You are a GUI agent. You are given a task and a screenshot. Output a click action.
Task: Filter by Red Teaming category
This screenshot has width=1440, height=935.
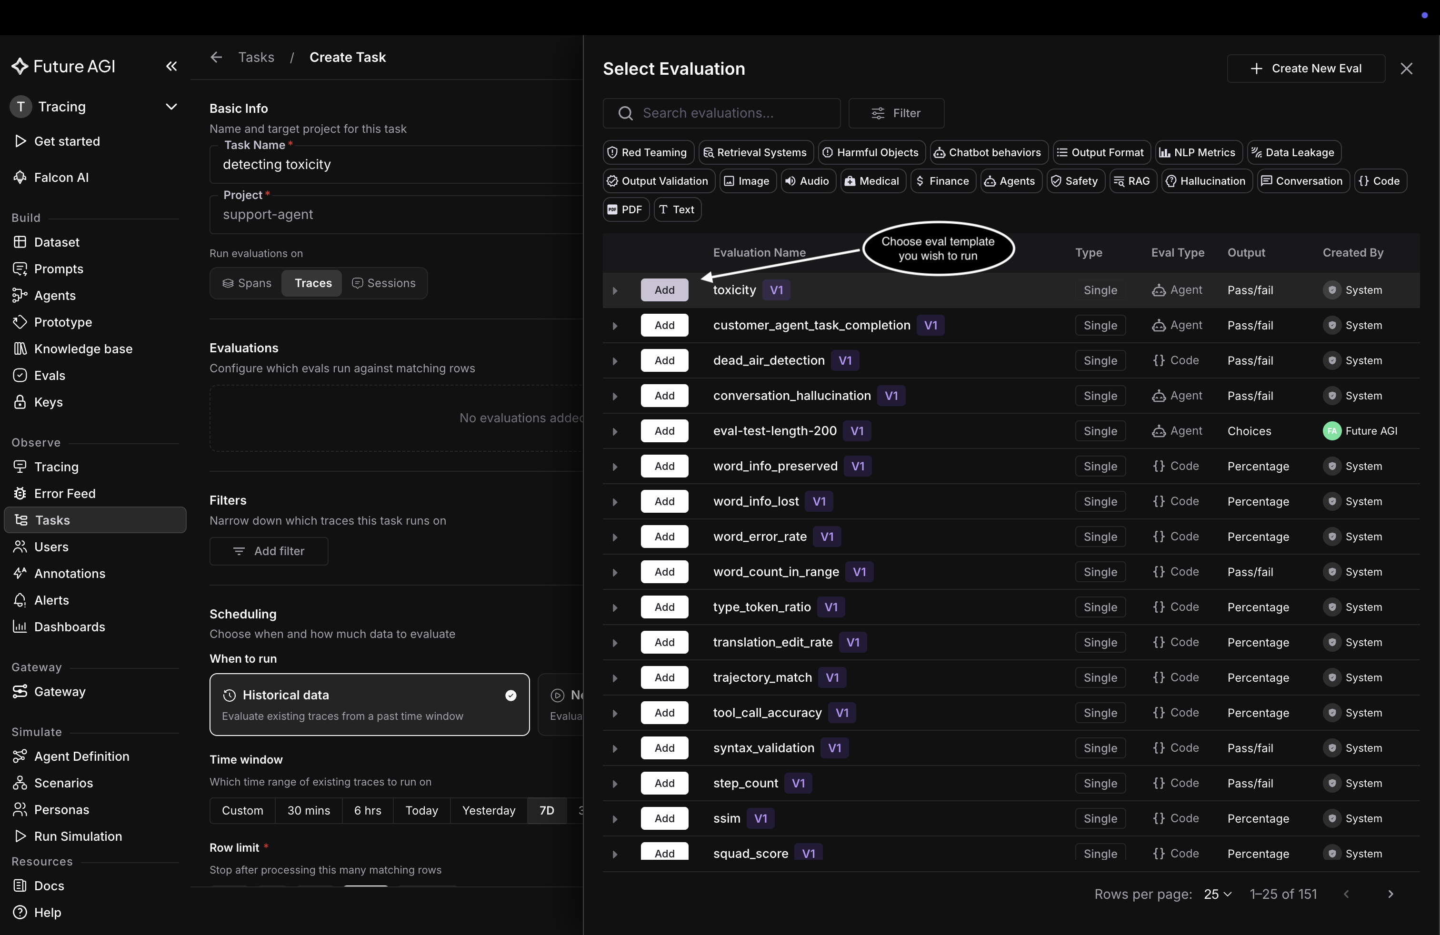(x=648, y=152)
